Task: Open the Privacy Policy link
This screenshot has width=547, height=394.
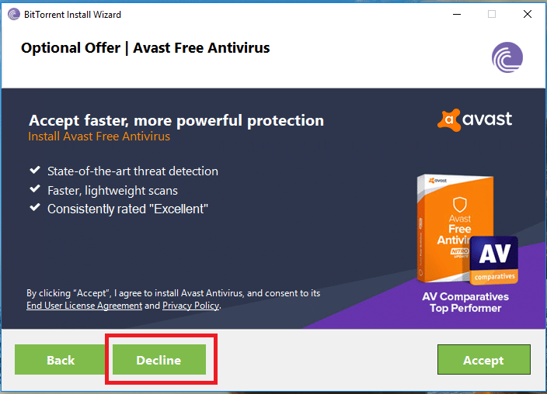Action: pos(191,306)
